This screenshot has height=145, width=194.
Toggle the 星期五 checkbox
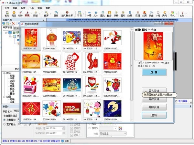point(71,132)
